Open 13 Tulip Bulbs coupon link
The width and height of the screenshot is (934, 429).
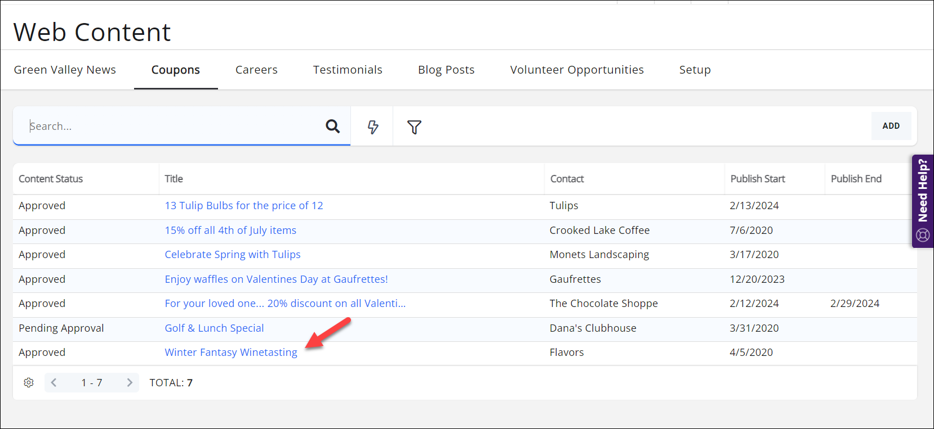[244, 206]
